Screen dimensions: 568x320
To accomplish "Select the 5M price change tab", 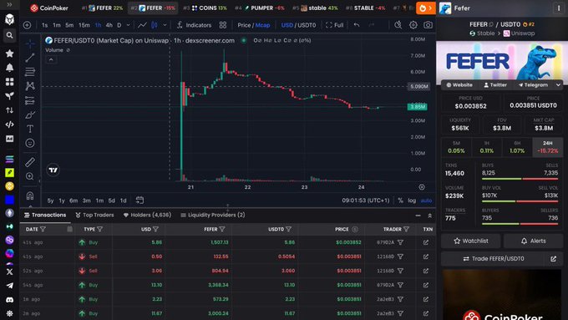I will point(456,147).
